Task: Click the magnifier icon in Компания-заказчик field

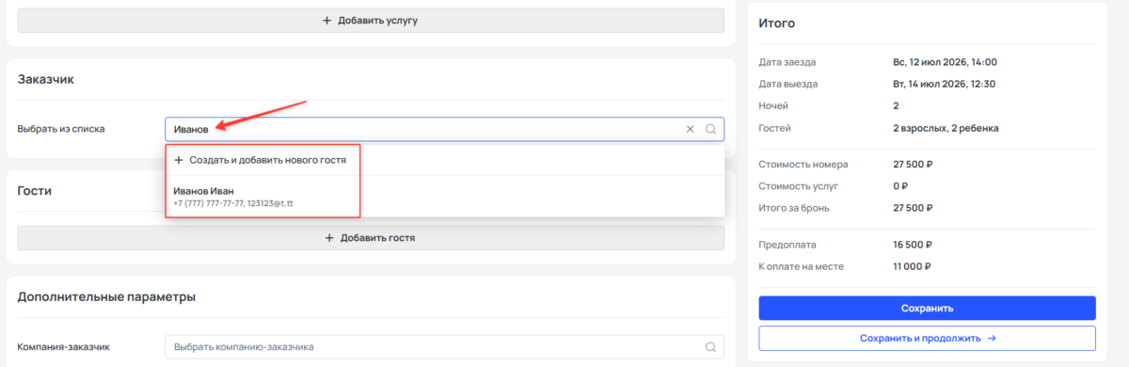Action: 711,347
